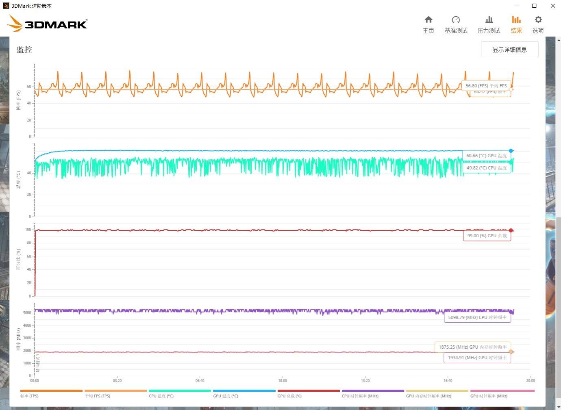Maximize the 3DMark window
Image resolution: width=561 pixels, height=410 pixels.
click(x=534, y=6)
